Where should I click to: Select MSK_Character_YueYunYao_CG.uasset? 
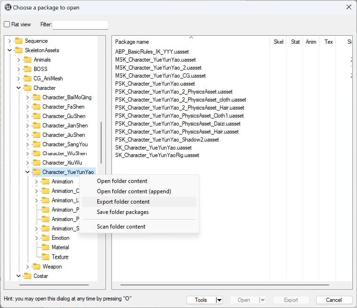160,76
